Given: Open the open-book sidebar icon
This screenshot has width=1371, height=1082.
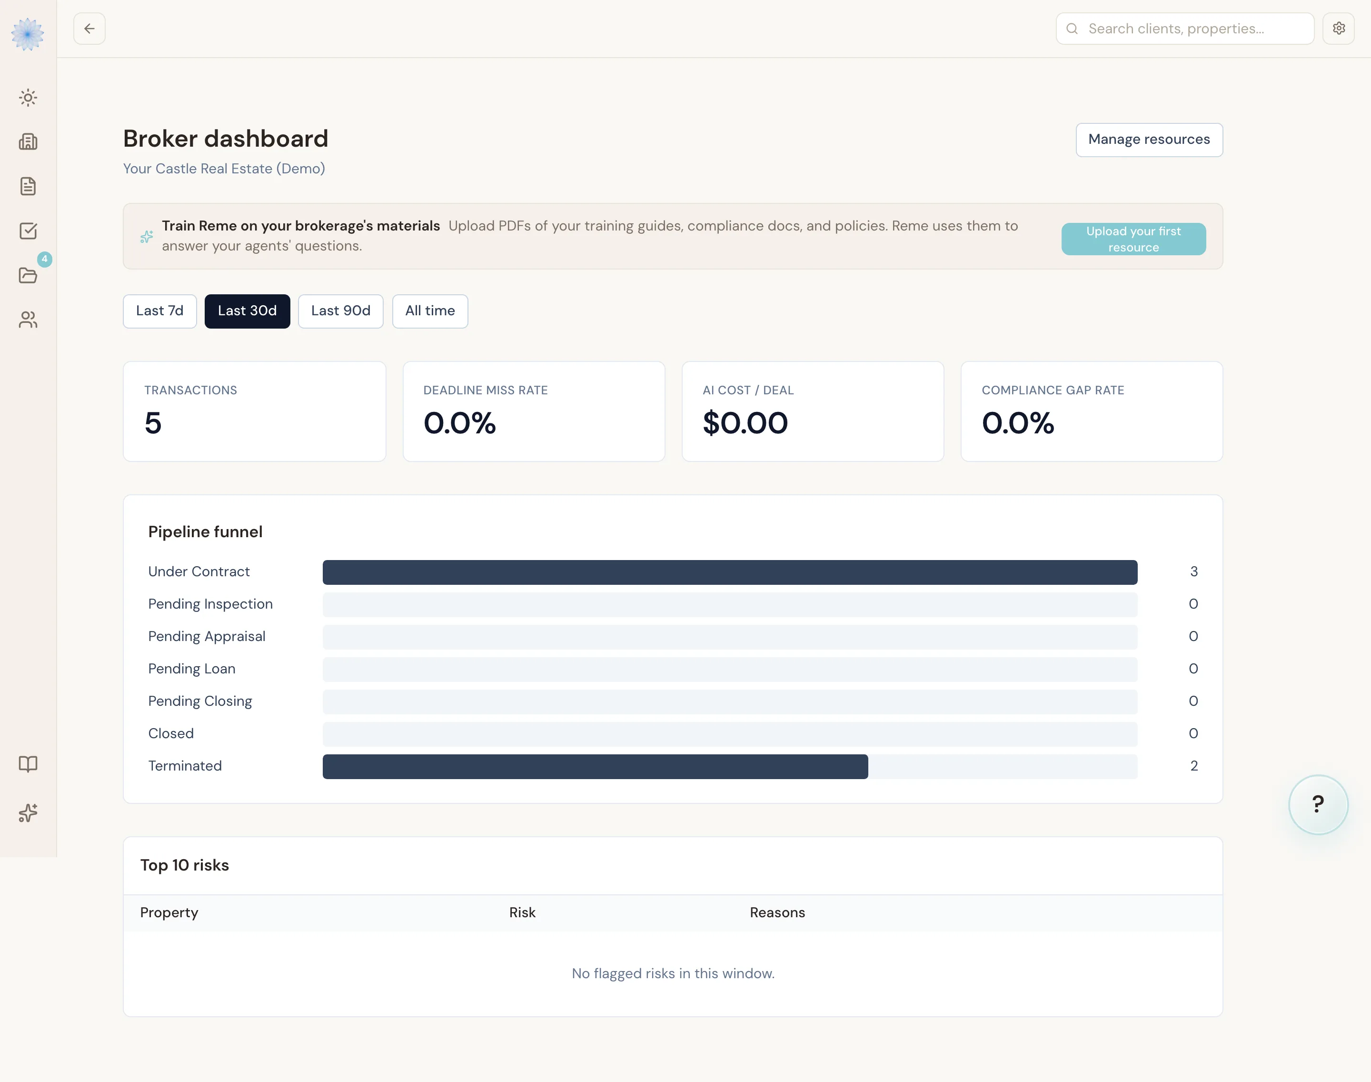Looking at the screenshot, I should [28, 764].
